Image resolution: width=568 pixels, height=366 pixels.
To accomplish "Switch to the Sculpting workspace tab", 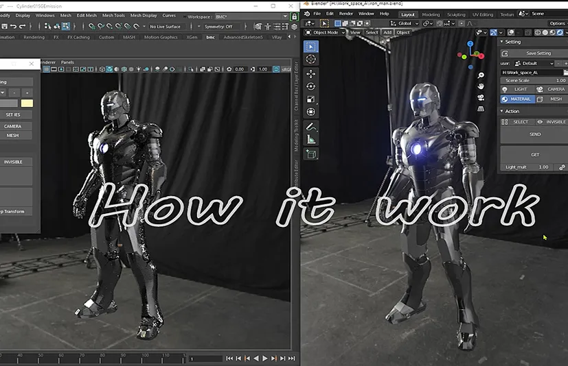I will pyautogui.click(x=456, y=14).
